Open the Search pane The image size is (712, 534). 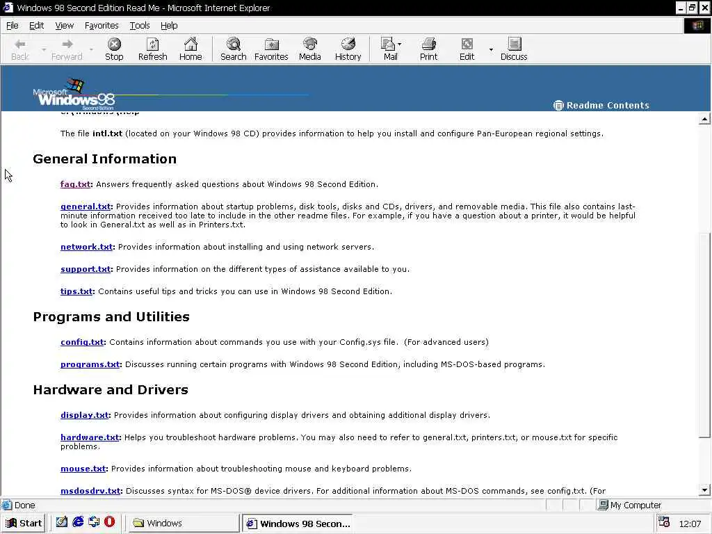[x=234, y=49]
